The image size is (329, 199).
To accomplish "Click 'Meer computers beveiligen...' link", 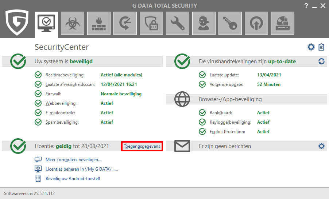I will (73, 160).
